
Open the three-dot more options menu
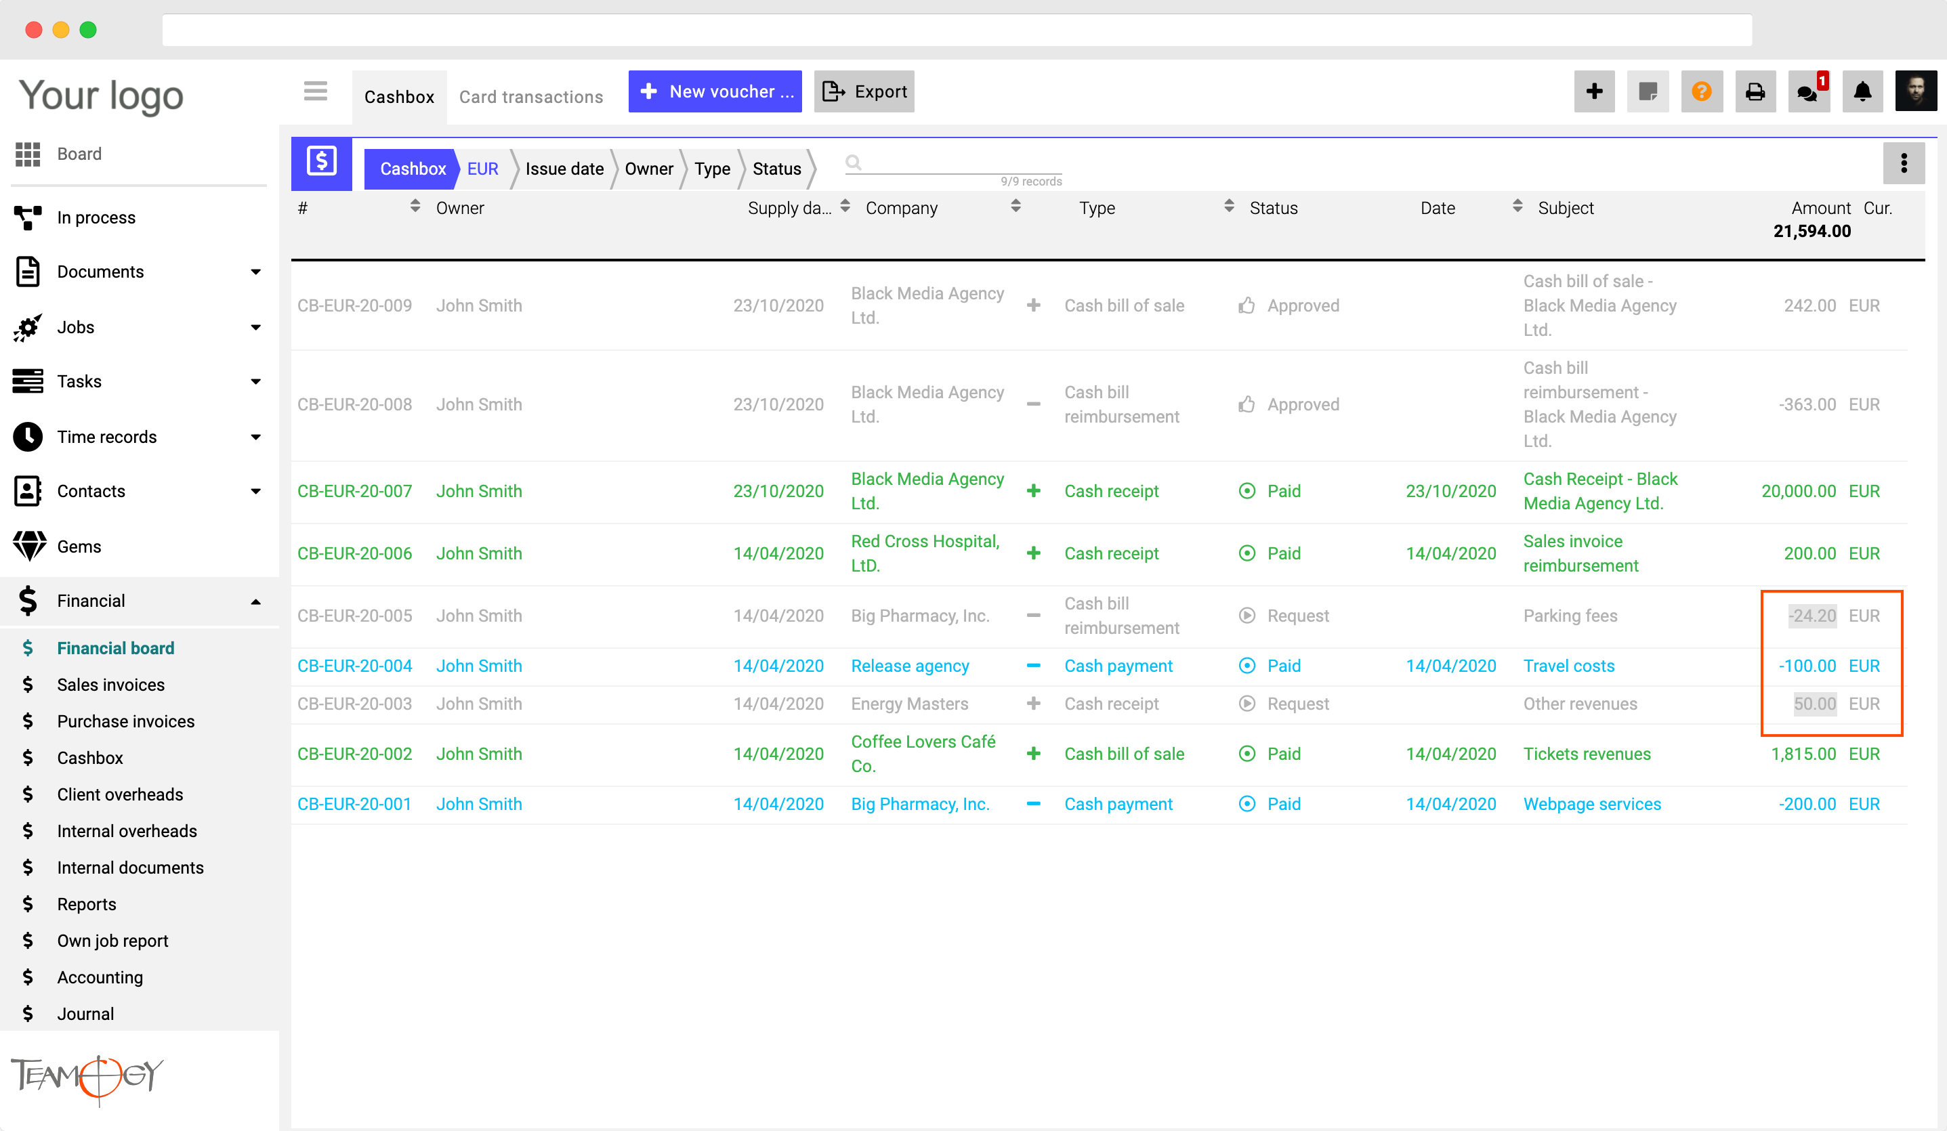(1903, 163)
